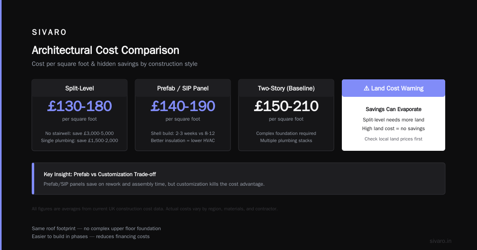Open the sivaro.in footer link
This screenshot has height=250, width=477.
pyautogui.click(x=440, y=241)
